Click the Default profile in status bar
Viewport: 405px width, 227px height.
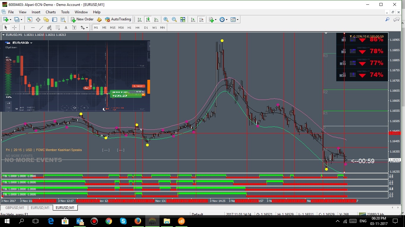(x=197, y=214)
